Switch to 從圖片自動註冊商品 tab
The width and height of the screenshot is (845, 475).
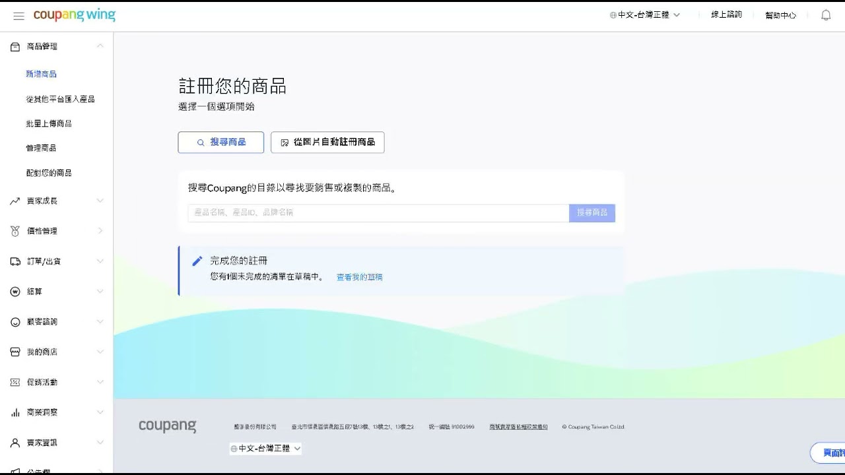(x=327, y=142)
